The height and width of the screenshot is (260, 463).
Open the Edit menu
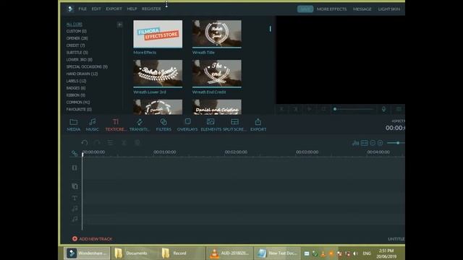point(96,9)
